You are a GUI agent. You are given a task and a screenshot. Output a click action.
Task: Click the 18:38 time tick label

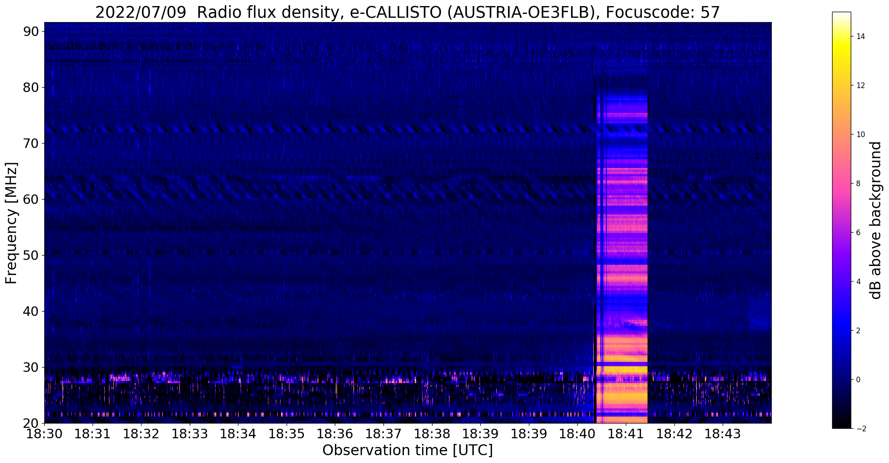pyautogui.click(x=432, y=433)
